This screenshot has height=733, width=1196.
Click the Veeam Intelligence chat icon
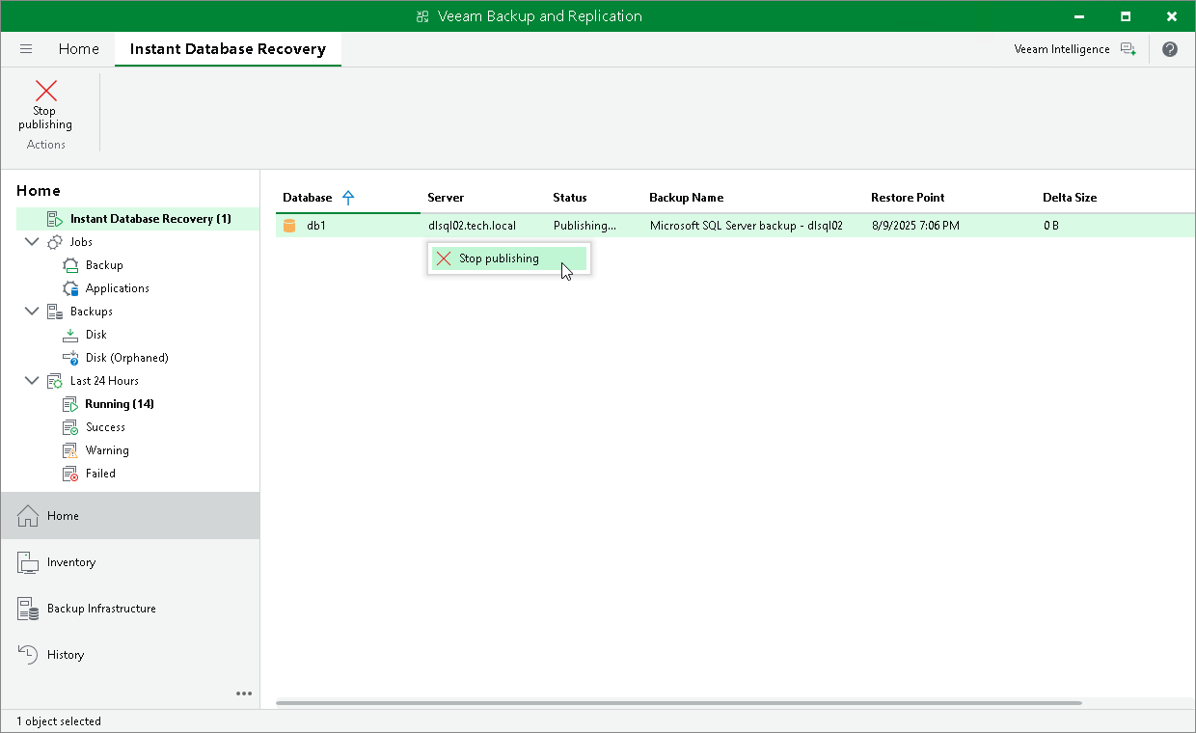click(1128, 49)
